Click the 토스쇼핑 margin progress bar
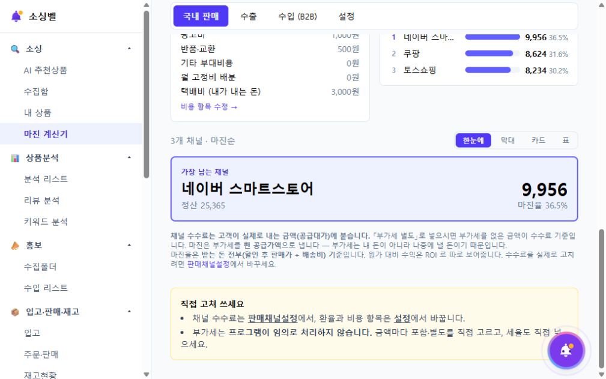Screen dimensions: 606x379 pyautogui.click(x=492, y=70)
